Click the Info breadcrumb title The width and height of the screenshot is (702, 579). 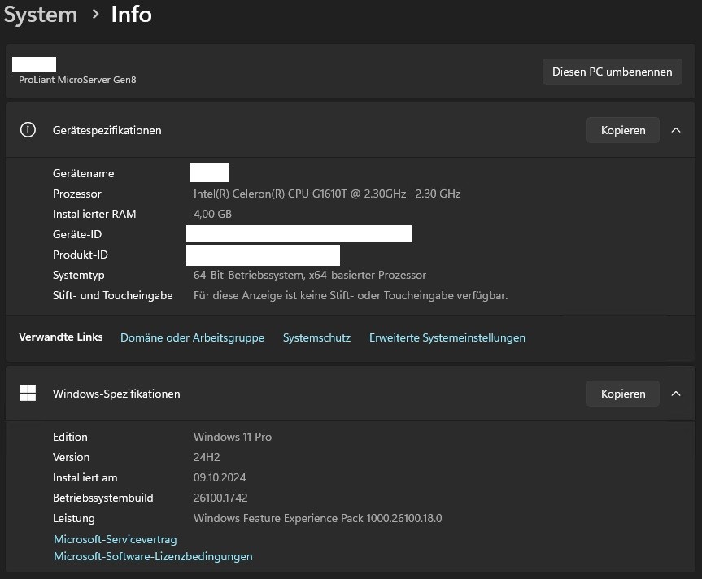point(132,15)
